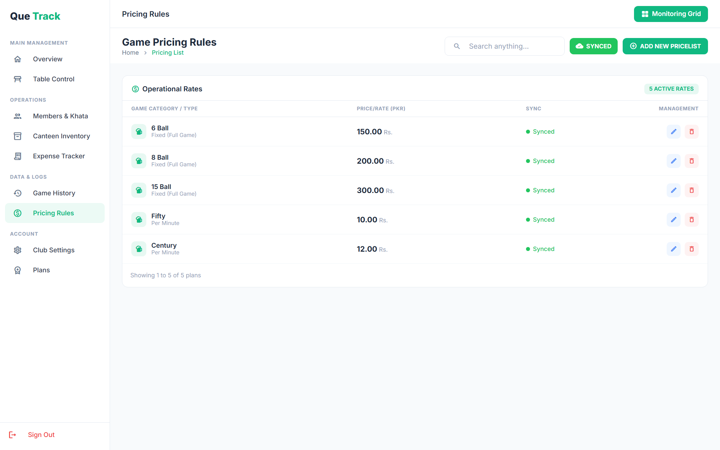This screenshot has width=720, height=450.
Task: Click the 8 Ball game name
Action: [160, 157]
